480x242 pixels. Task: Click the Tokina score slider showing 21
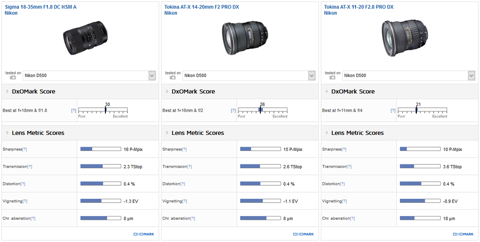(x=423, y=110)
